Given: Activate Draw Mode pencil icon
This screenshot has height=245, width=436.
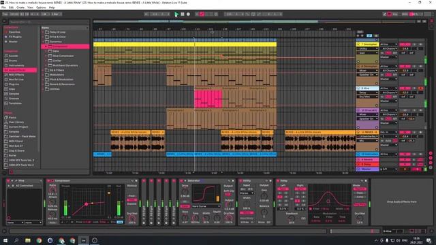Looking at the screenshot, I should pos(384,14).
